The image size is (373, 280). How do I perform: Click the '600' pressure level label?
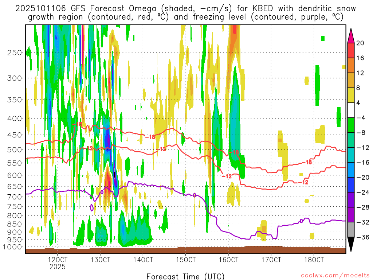point(15,175)
